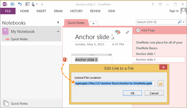Undo the last action
Screen dimensions: 187x108
coord(20,4)
